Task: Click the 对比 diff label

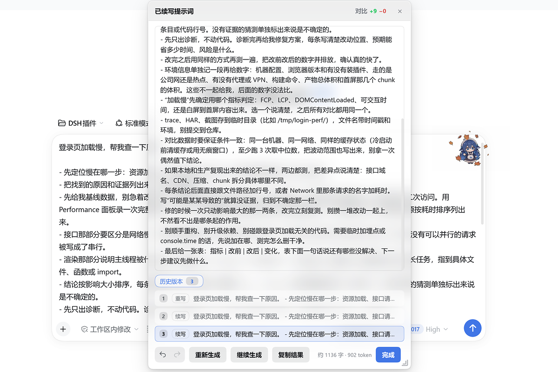Action: pyautogui.click(x=361, y=11)
